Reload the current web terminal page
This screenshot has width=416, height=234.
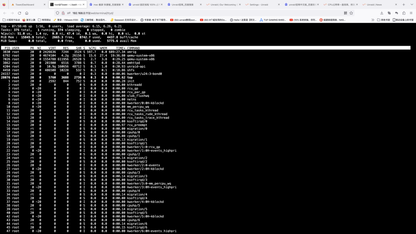click(x=20, y=13)
